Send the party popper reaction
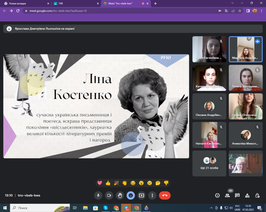 coord(116,183)
